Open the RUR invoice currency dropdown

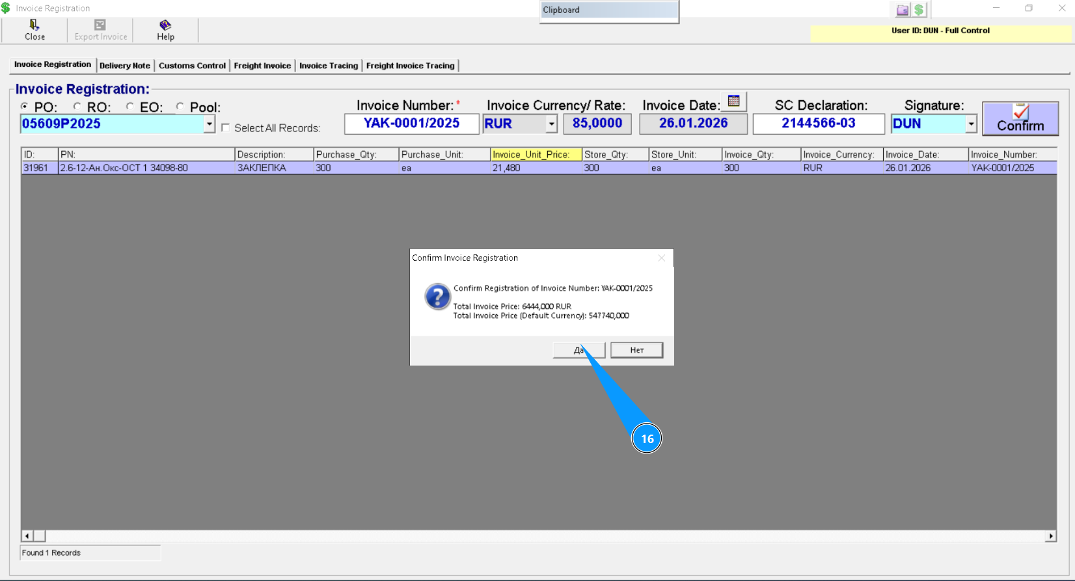click(x=551, y=124)
